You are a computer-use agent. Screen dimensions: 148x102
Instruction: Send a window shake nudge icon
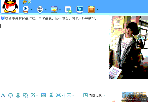25,95
